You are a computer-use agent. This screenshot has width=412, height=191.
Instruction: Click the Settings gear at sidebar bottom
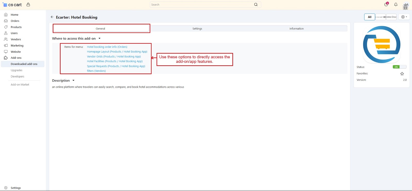(6, 188)
